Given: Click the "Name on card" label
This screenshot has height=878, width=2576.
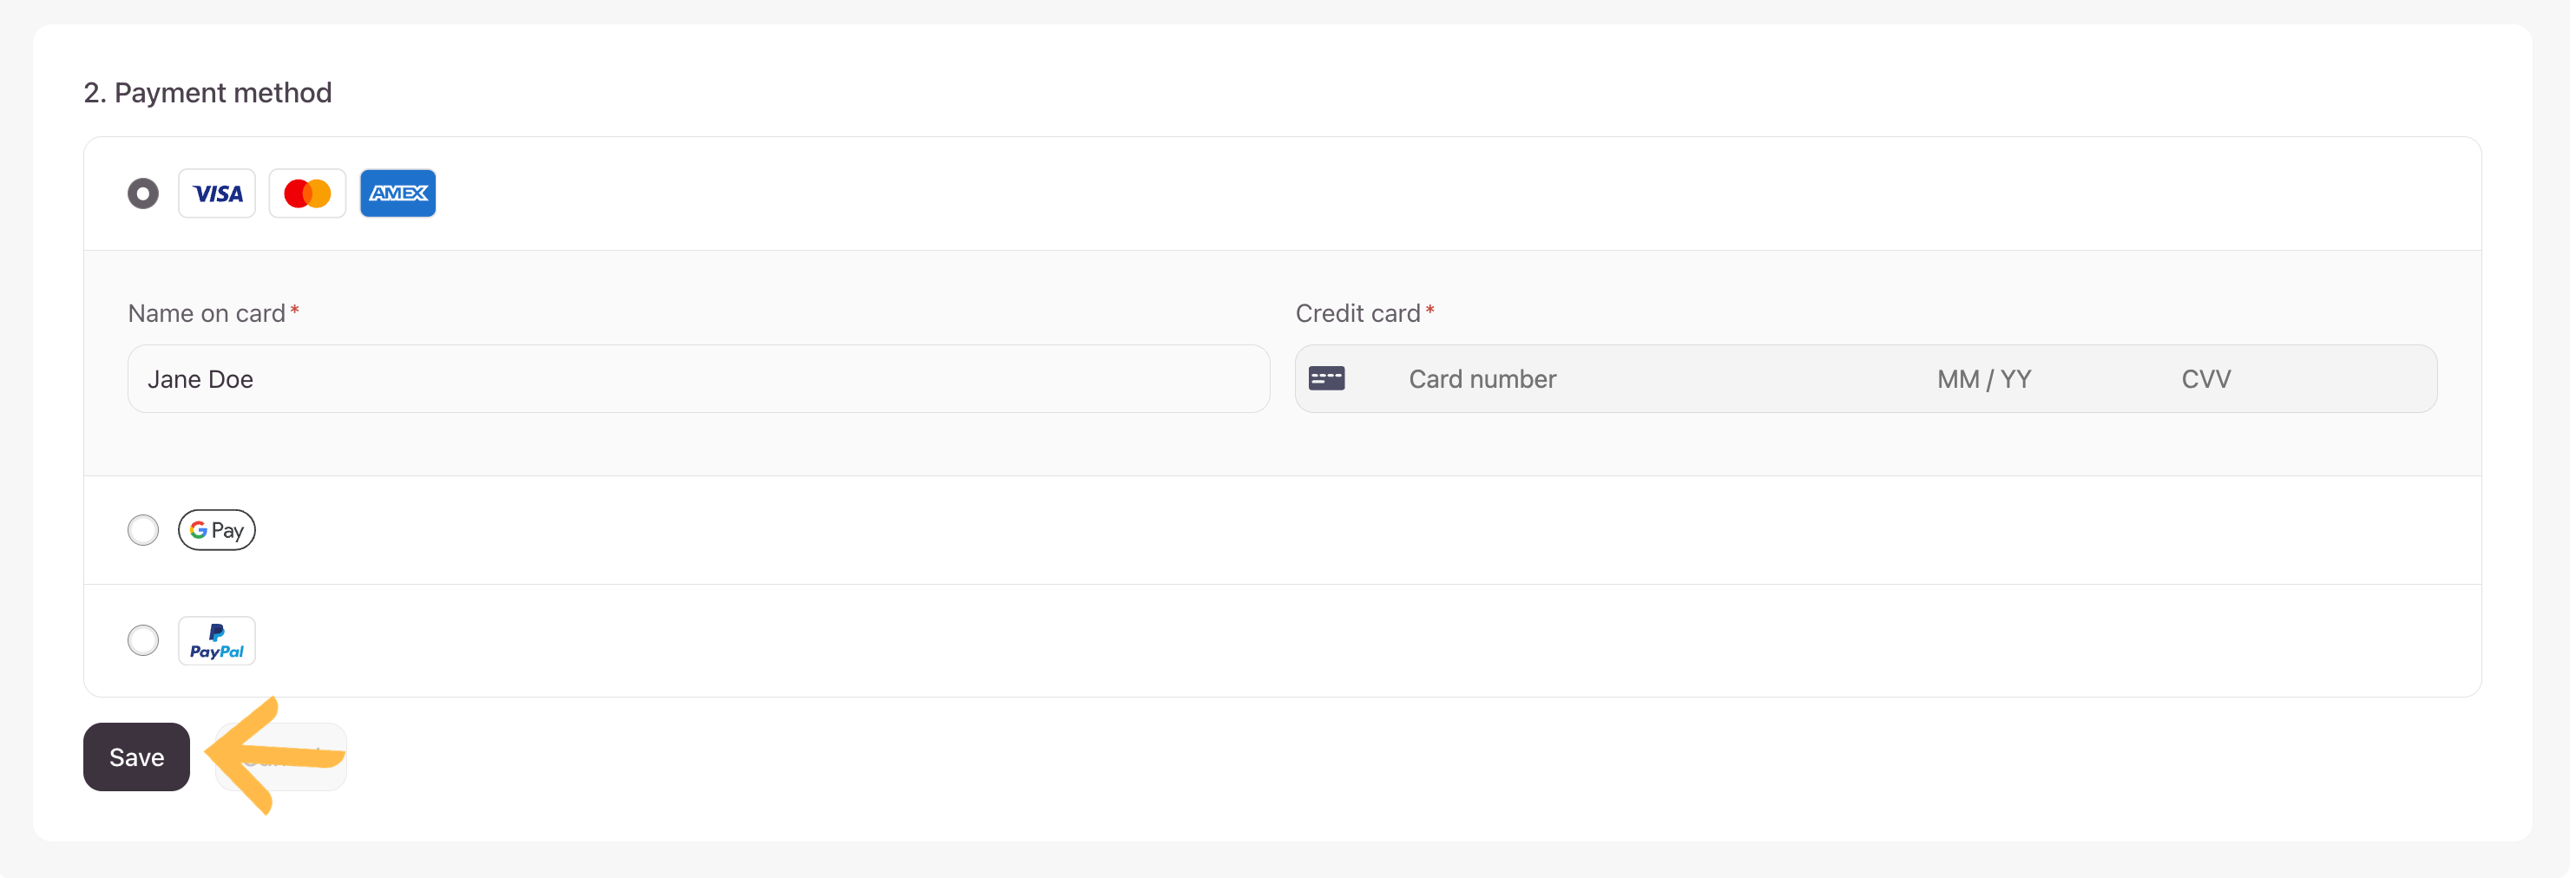Looking at the screenshot, I should 207,314.
